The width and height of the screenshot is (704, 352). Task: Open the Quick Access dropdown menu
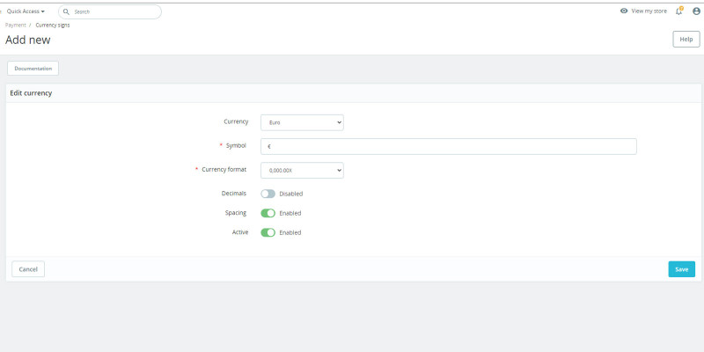pyautogui.click(x=26, y=11)
